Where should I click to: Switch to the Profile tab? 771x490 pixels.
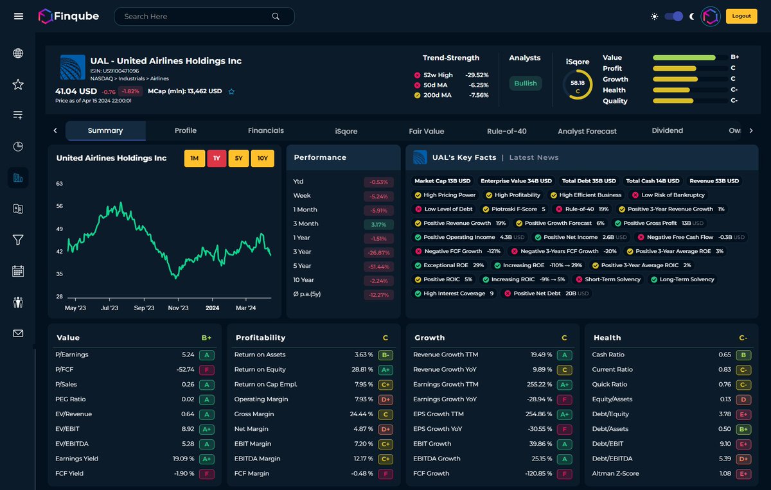[186, 130]
